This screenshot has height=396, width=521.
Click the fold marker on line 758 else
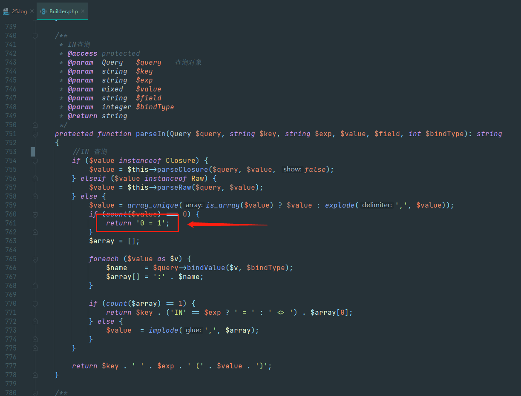coord(35,197)
